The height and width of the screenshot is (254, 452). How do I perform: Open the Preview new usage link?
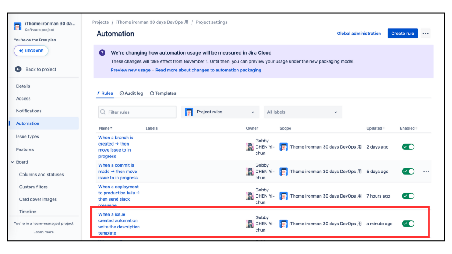tap(131, 70)
